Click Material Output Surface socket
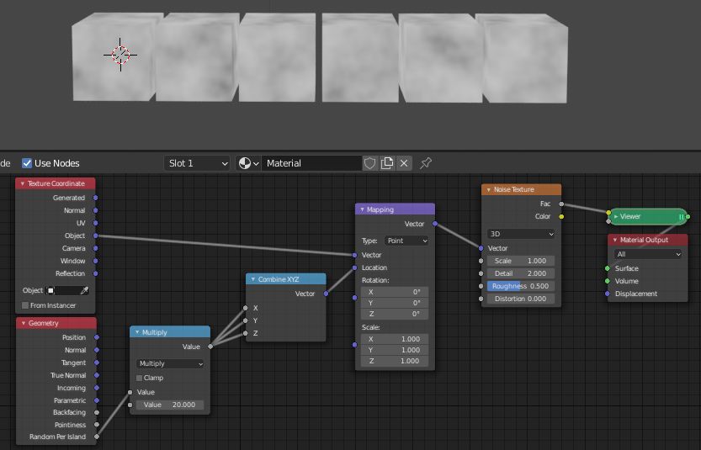Viewport: 701px width, 450px height. [607, 268]
